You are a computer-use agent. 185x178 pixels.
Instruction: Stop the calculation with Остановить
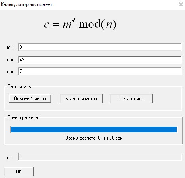[x=131, y=99]
